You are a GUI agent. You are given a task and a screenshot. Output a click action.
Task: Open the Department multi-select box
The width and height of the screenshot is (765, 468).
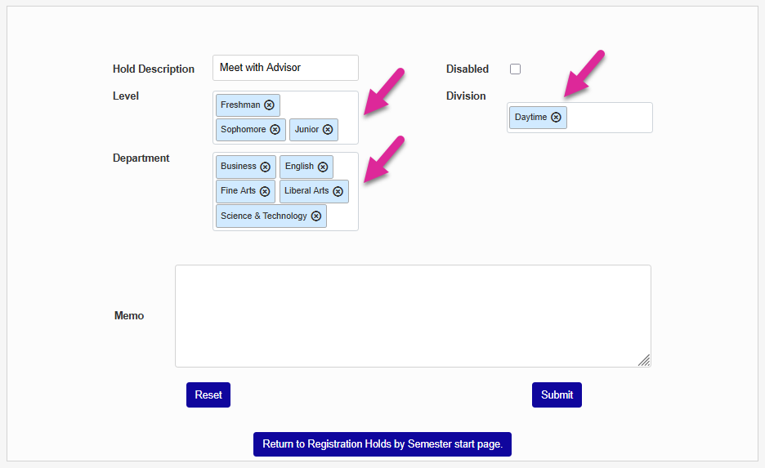(343, 216)
